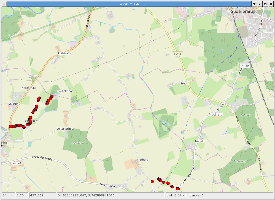The image size is (275, 200).
Task: Click the 0 / 0 status bar field
Action: (22, 196)
